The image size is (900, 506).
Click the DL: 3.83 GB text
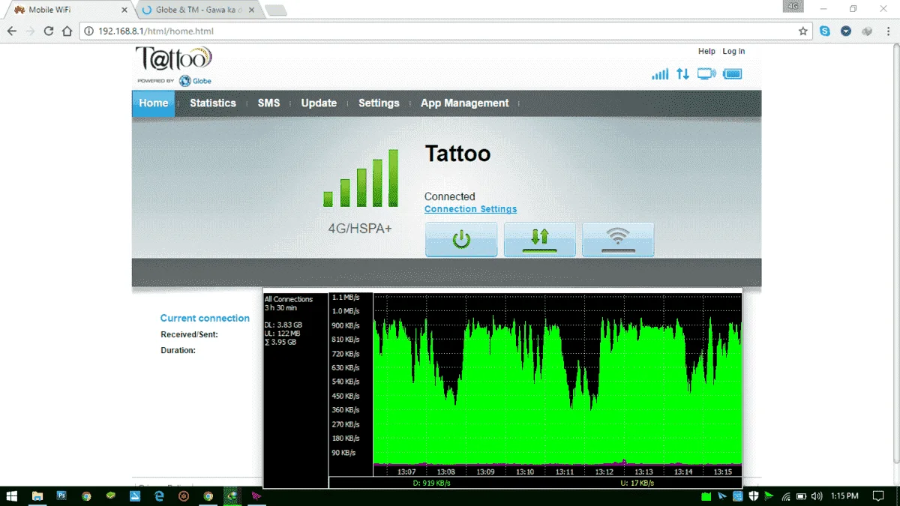pos(283,325)
